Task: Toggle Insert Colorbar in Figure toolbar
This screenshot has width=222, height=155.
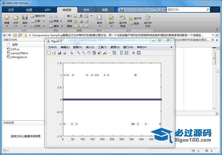Action: point(121,53)
